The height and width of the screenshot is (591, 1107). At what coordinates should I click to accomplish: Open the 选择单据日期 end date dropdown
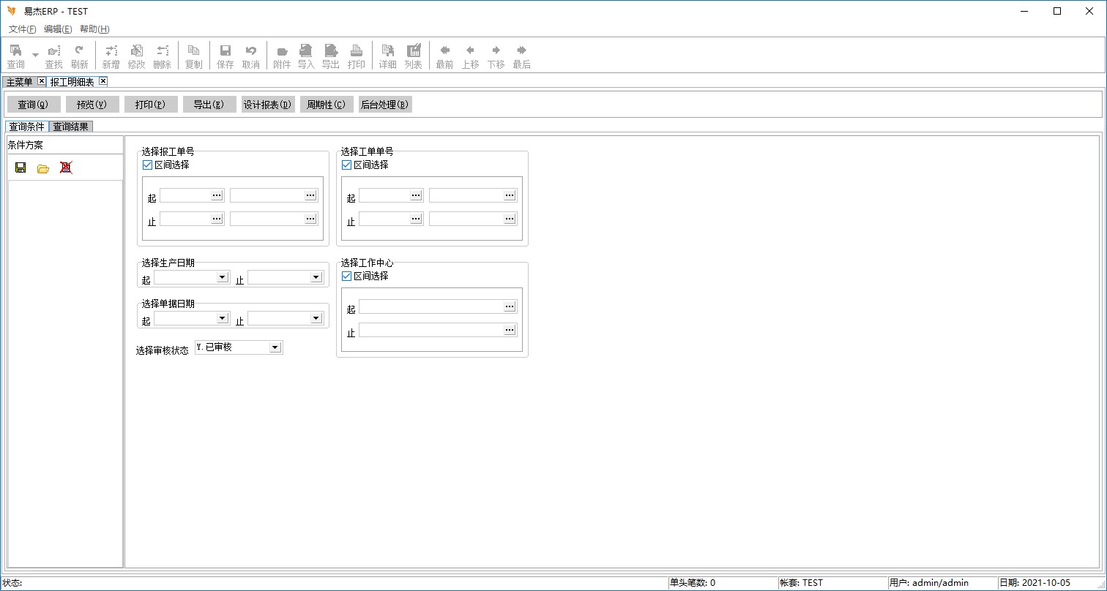[x=316, y=318]
